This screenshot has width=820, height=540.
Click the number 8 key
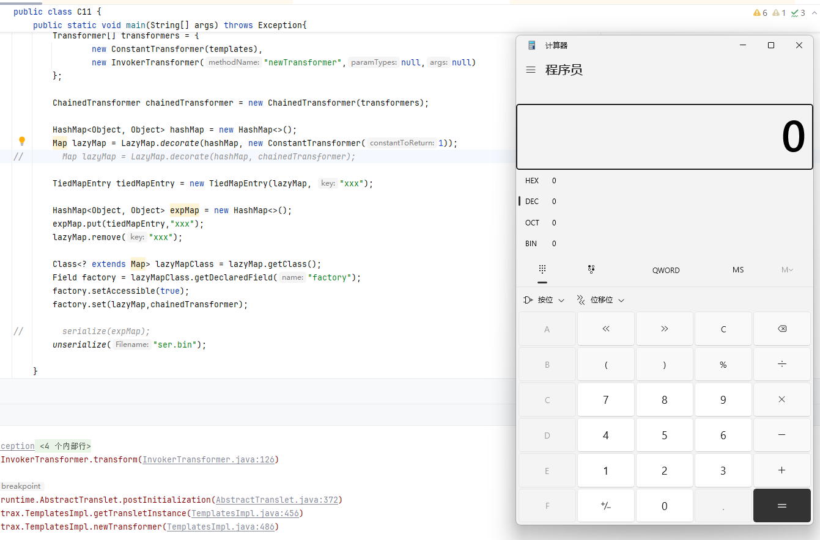[x=665, y=400]
